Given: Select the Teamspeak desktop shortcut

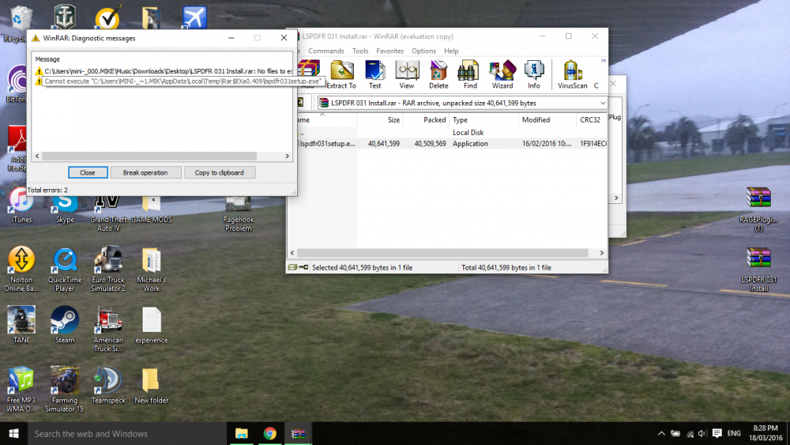Looking at the screenshot, I should (x=108, y=386).
